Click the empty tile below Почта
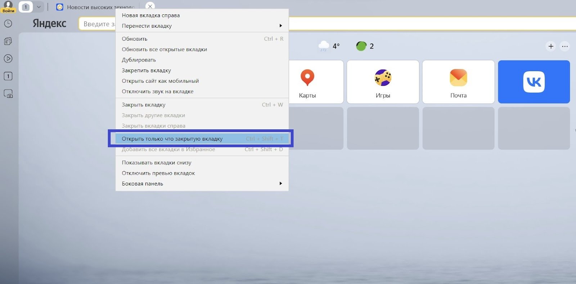The image size is (576, 284). pyautogui.click(x=458, y=128)
